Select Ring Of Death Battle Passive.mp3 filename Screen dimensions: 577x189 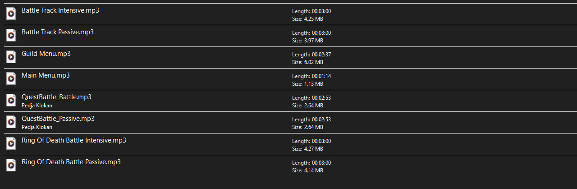click(x=71, y=162)
